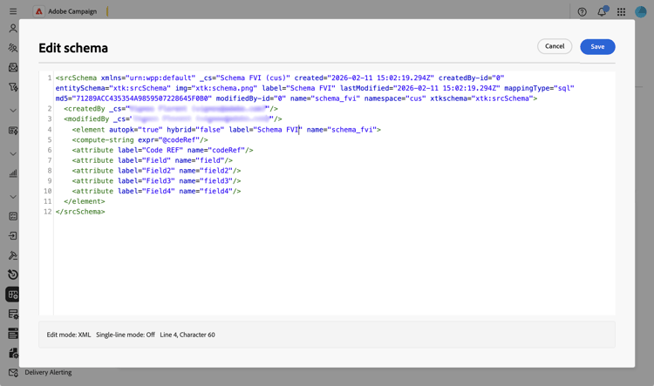Click line number 12 in the editor gutter
The width and height of the screenshot is (654, 386).
point(48,212)
